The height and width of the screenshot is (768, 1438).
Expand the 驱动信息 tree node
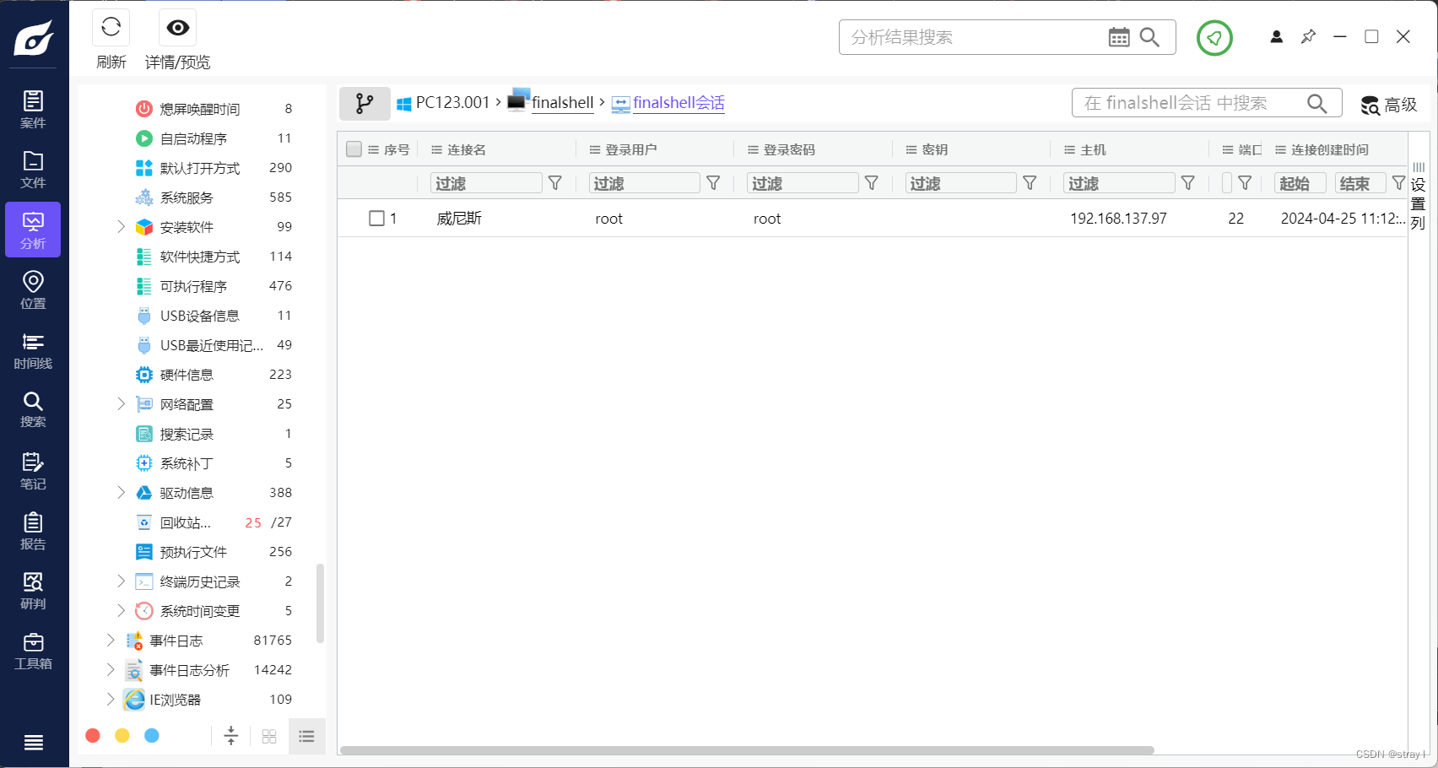tap(121, 492)
